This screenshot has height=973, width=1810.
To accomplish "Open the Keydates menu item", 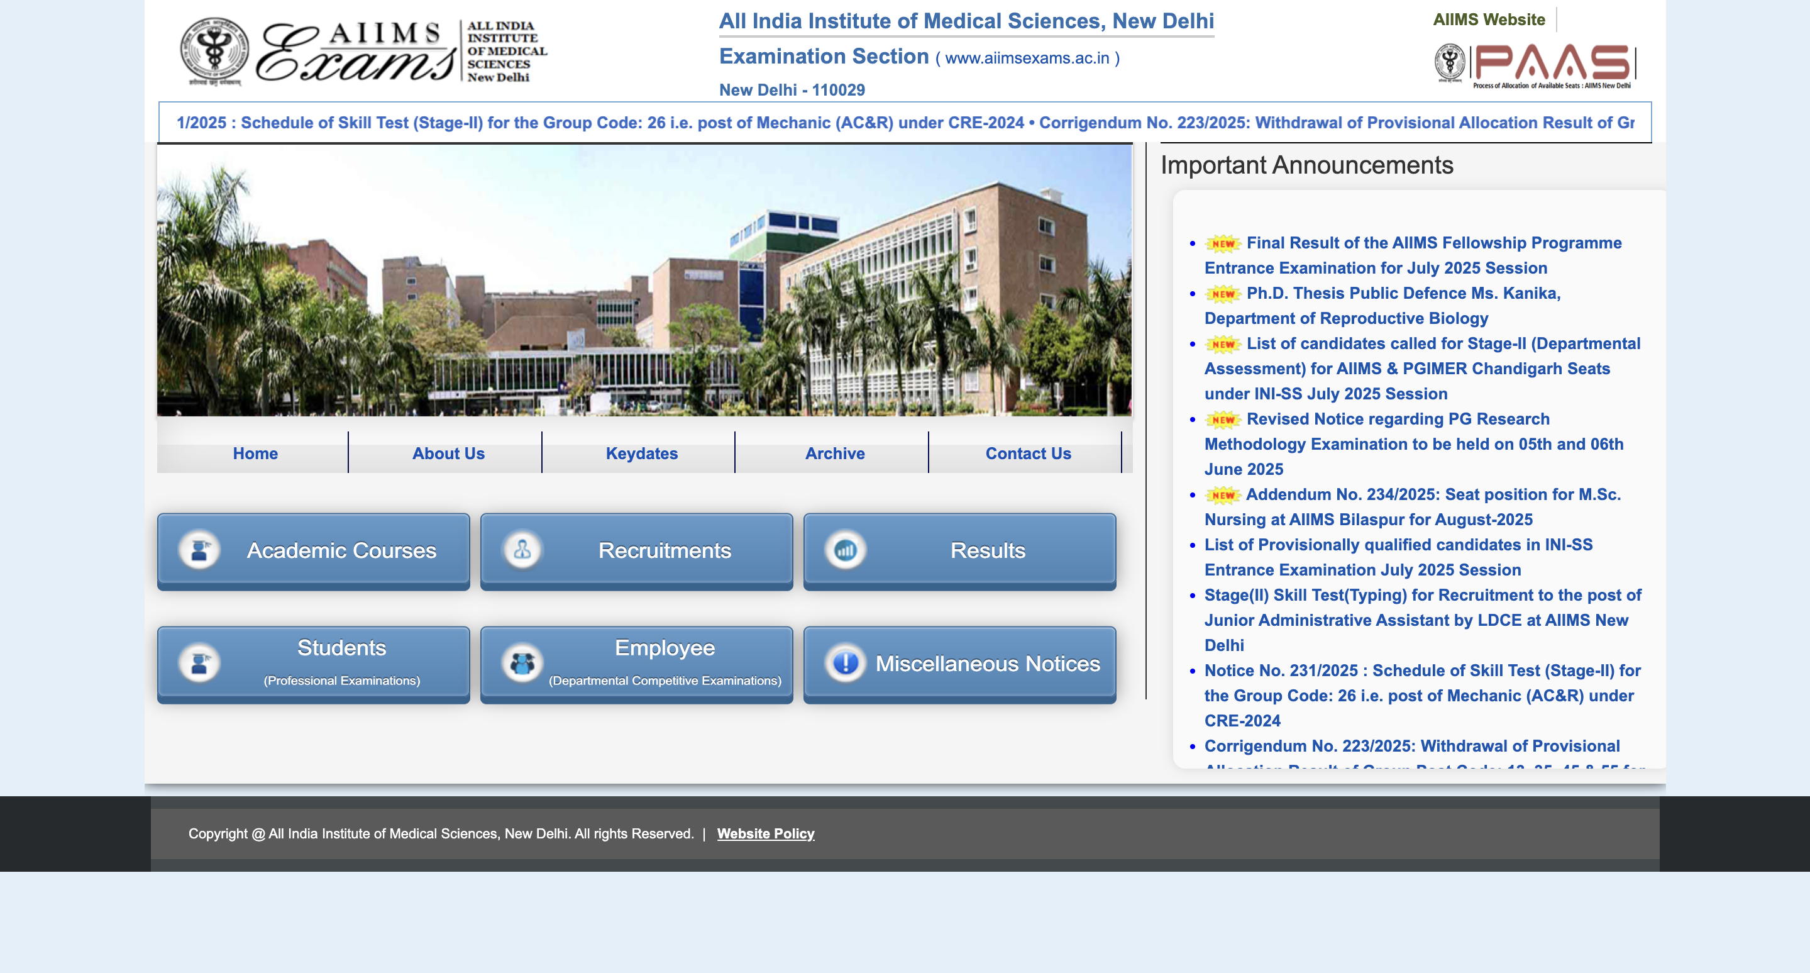I will click(641, 453).
